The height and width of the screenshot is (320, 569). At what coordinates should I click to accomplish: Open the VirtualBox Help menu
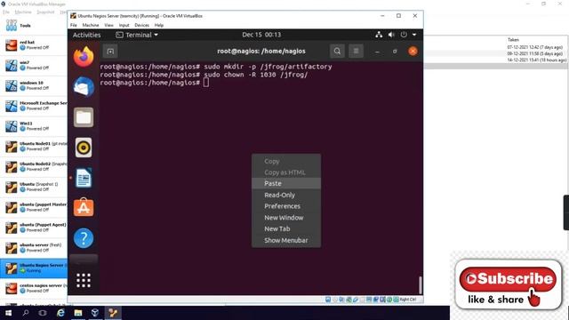pyautogui.click(x=159, y=25)
